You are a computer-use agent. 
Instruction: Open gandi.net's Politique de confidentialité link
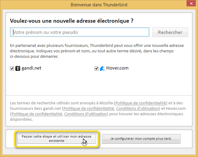tap(89, 108)
